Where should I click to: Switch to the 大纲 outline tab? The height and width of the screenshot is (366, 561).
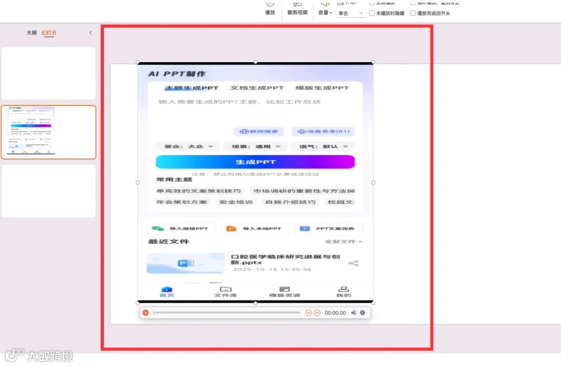pos(32,33)
